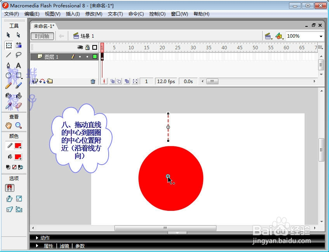Select the Lasso tool

19,55
